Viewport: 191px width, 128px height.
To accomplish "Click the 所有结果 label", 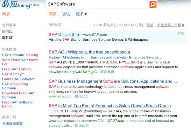I will (55, 25).
